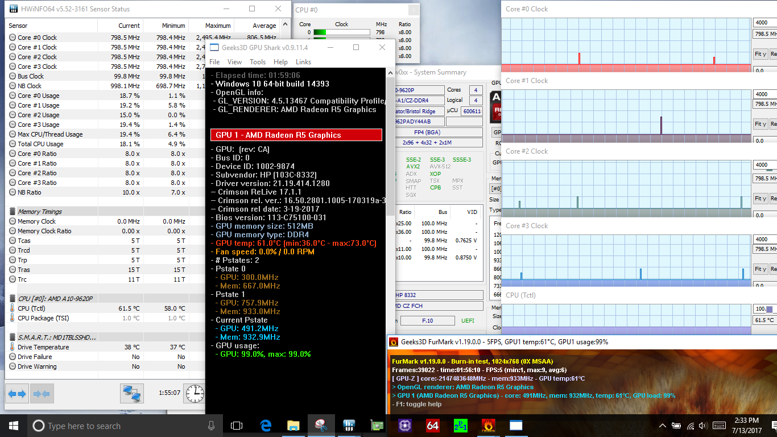
Task: Open the taskbar clock showing 2:33 PM
Action: tap(747, 425)
